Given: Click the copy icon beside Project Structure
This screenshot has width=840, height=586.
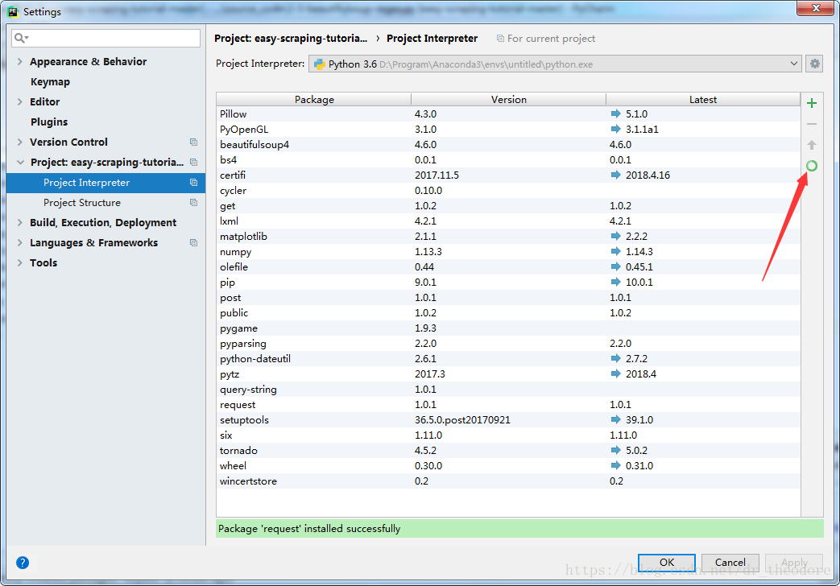Looking at the screenshot, I should tap(193, 203).
